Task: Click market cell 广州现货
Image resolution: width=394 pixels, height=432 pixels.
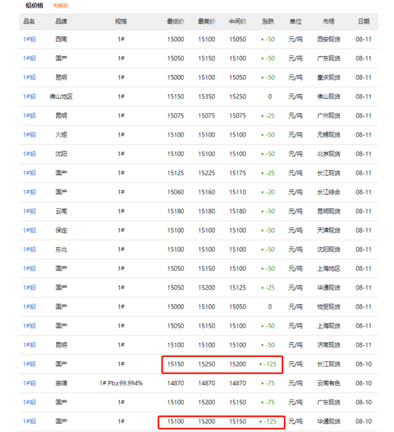Action: click(x=329, y=116)
